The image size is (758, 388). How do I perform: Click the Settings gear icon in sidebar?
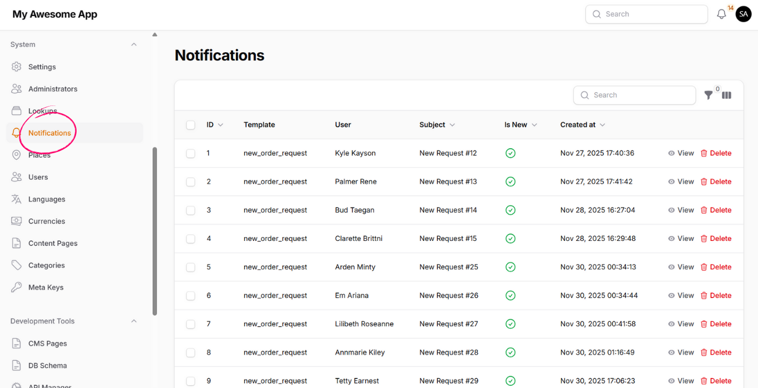pos(17,67)
